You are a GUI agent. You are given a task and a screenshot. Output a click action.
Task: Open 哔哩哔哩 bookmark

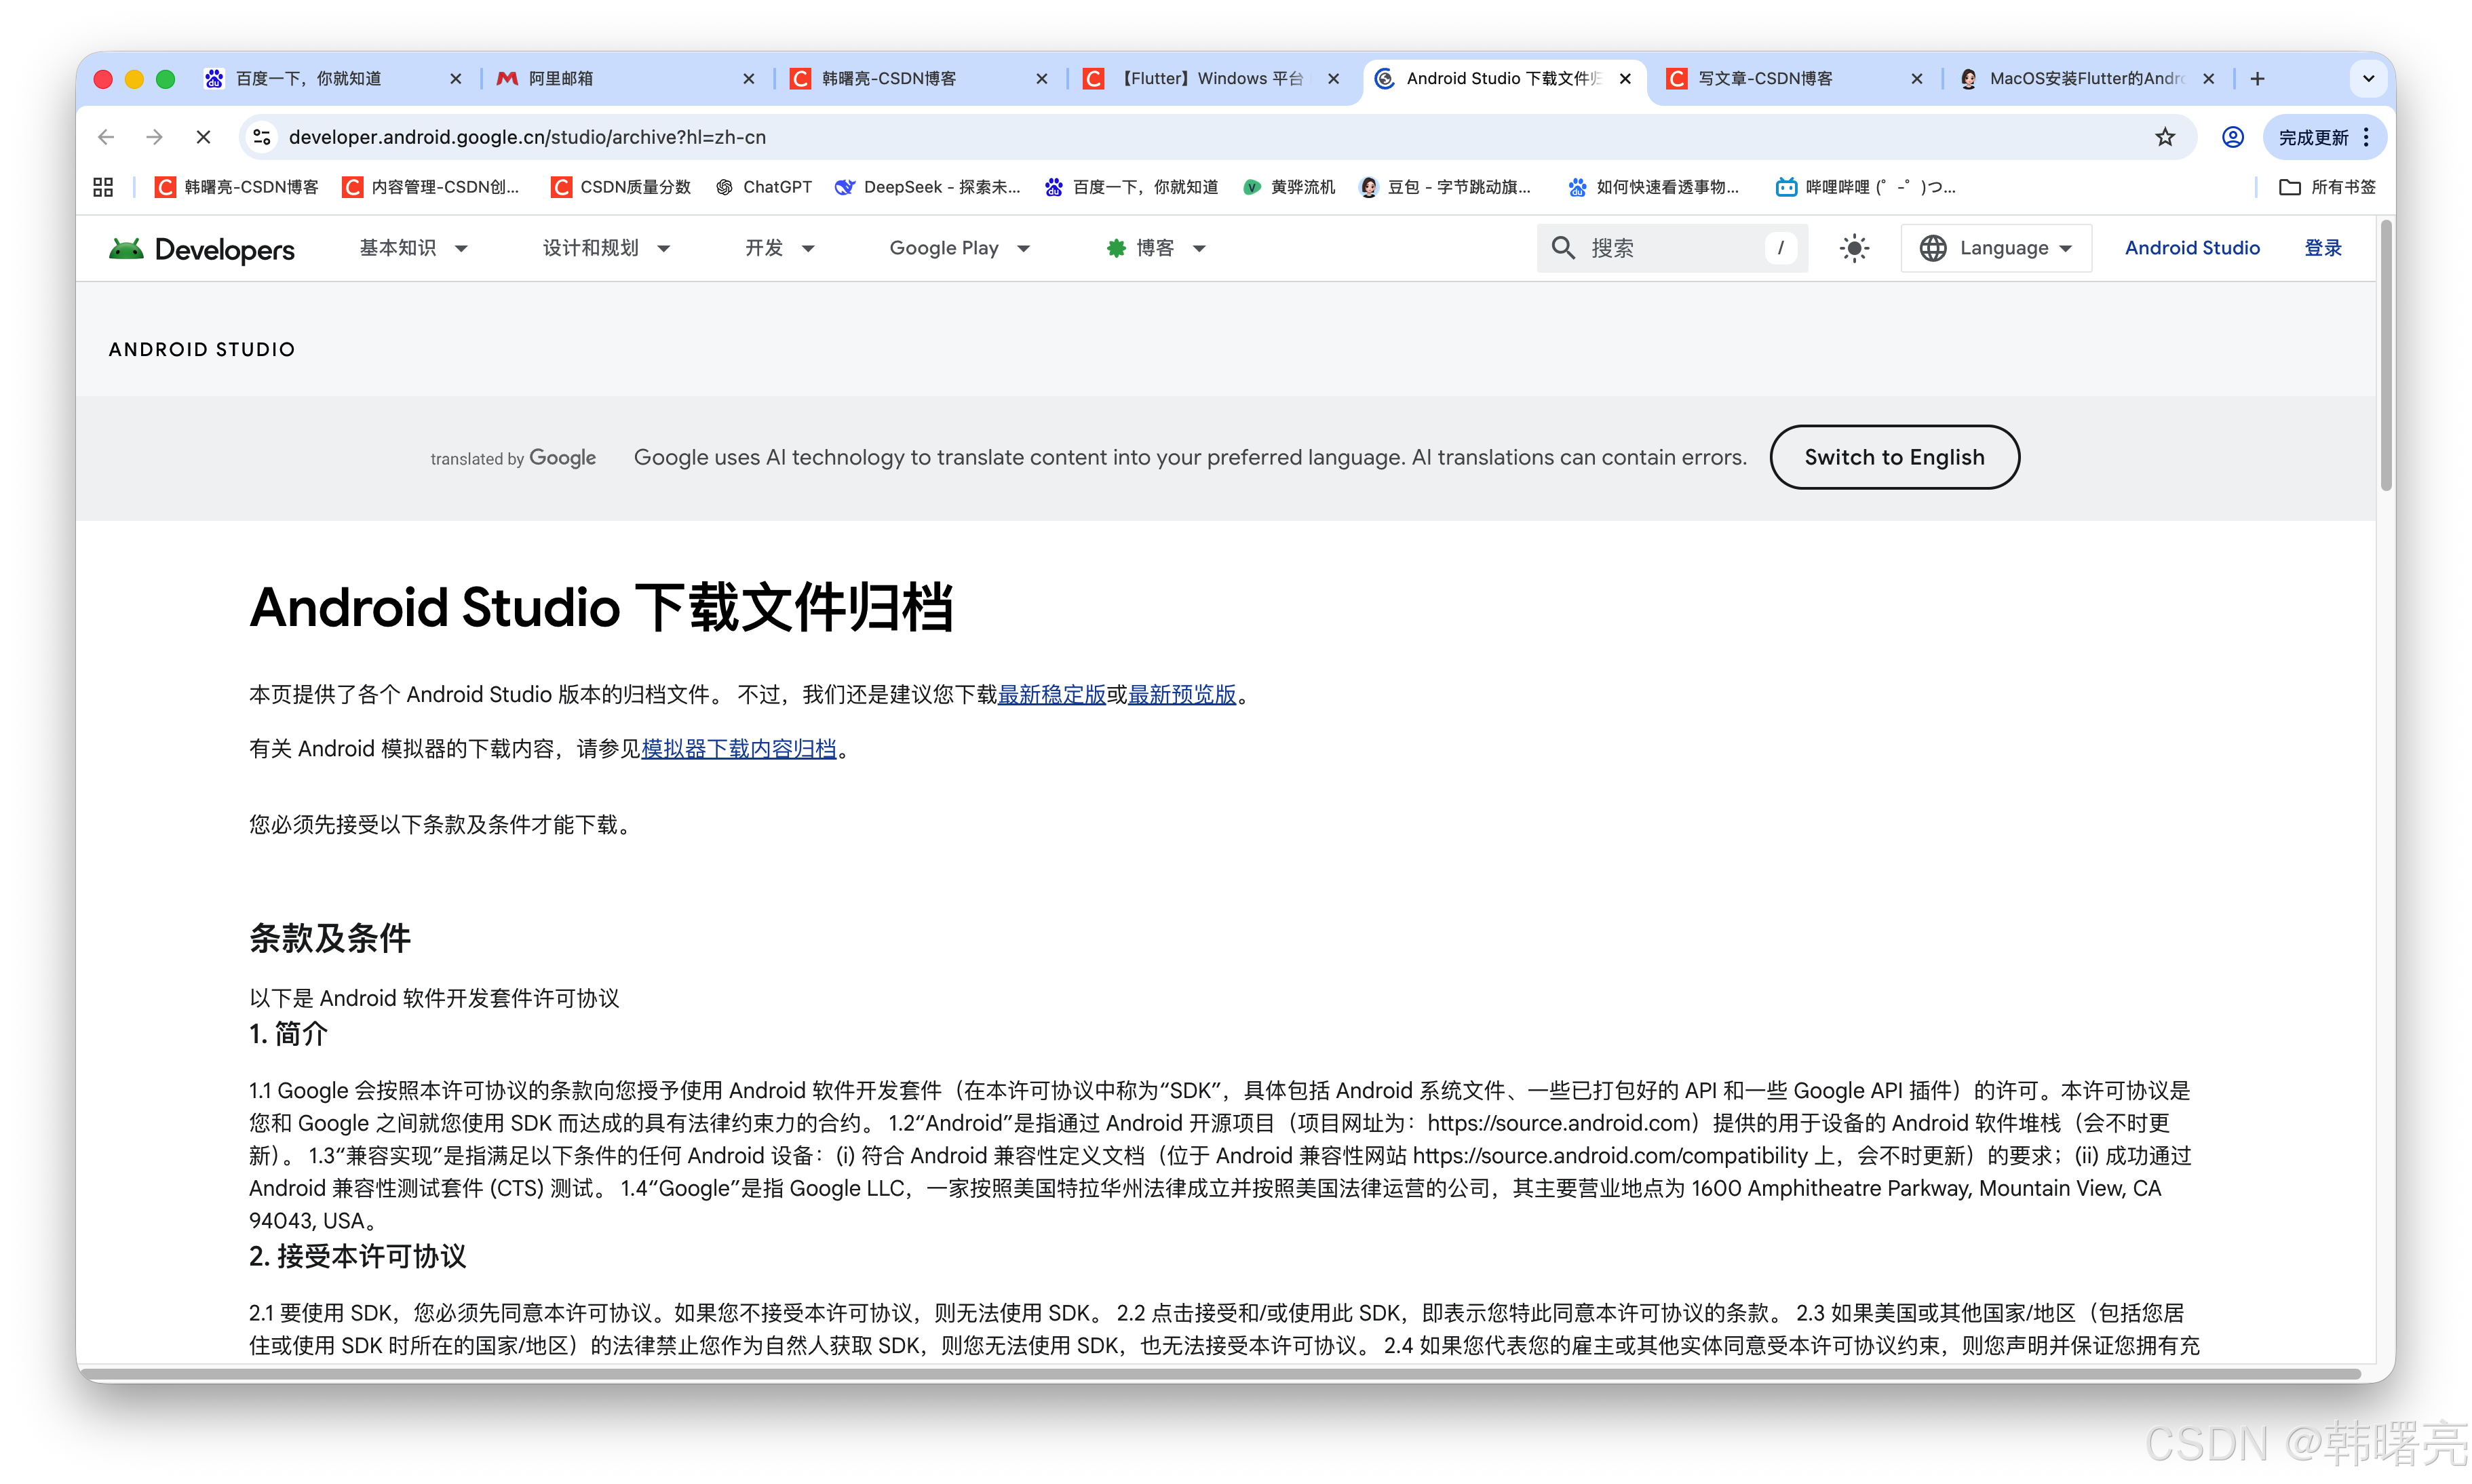click(1865, 187)
